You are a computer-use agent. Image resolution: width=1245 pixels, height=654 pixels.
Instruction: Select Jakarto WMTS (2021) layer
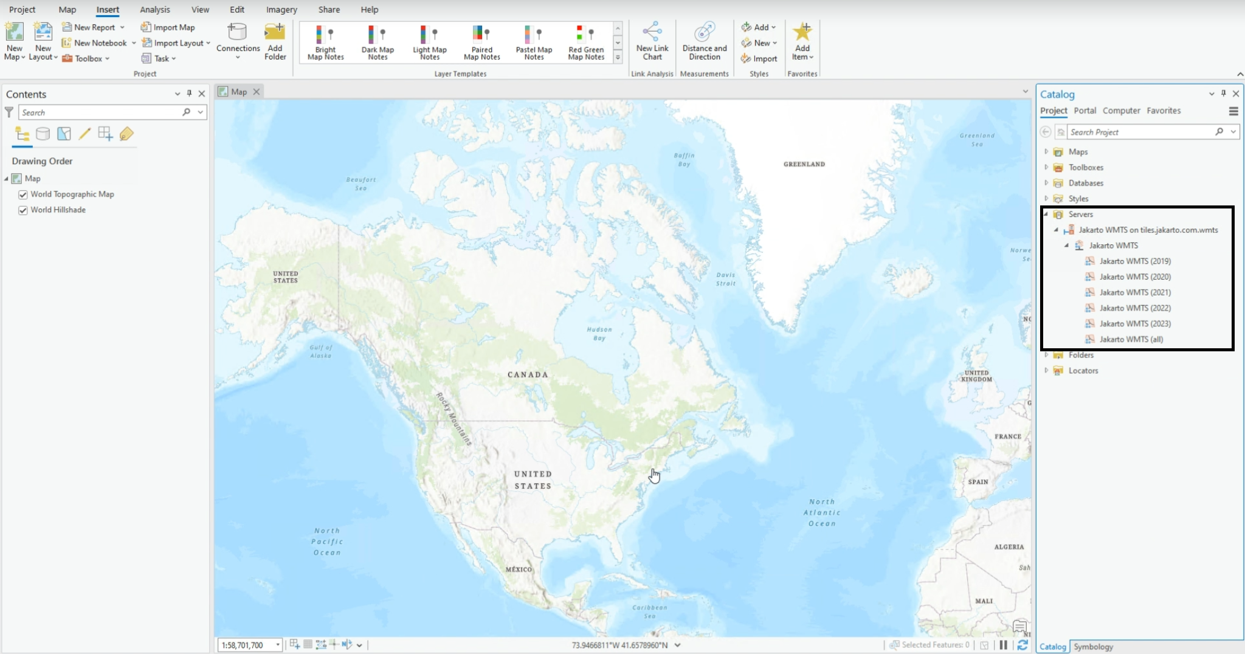1134,292
